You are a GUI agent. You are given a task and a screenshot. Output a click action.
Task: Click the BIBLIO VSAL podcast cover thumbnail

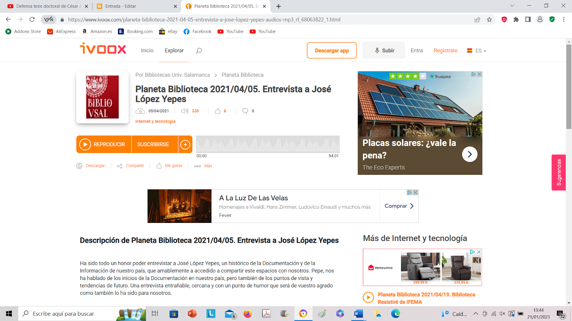tap(103, 97)
